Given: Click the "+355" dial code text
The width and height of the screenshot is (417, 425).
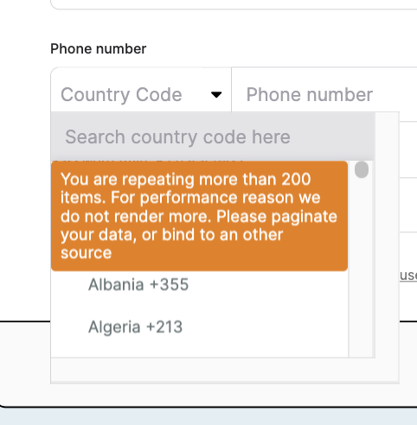Looking at the screenshot, I should tap(170, 285).
